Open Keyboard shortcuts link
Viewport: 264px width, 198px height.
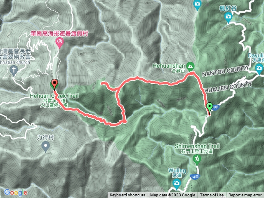click(127, 195)
